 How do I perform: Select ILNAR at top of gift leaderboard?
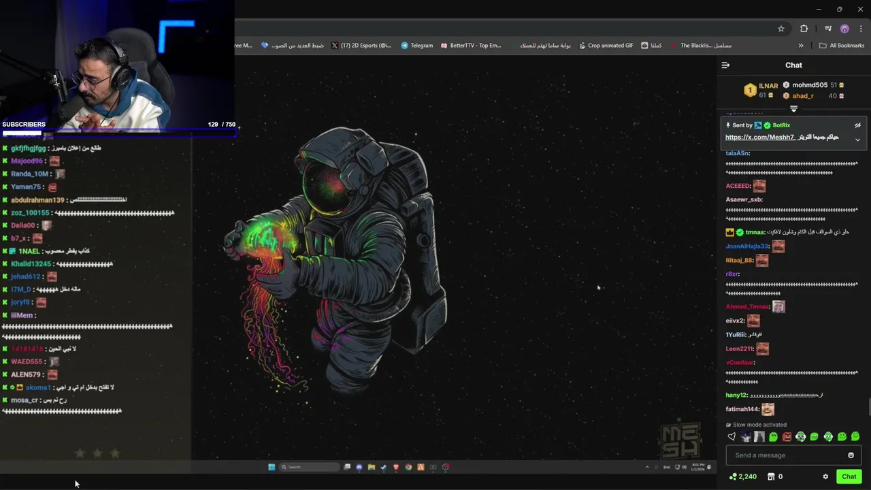(768, 86)
